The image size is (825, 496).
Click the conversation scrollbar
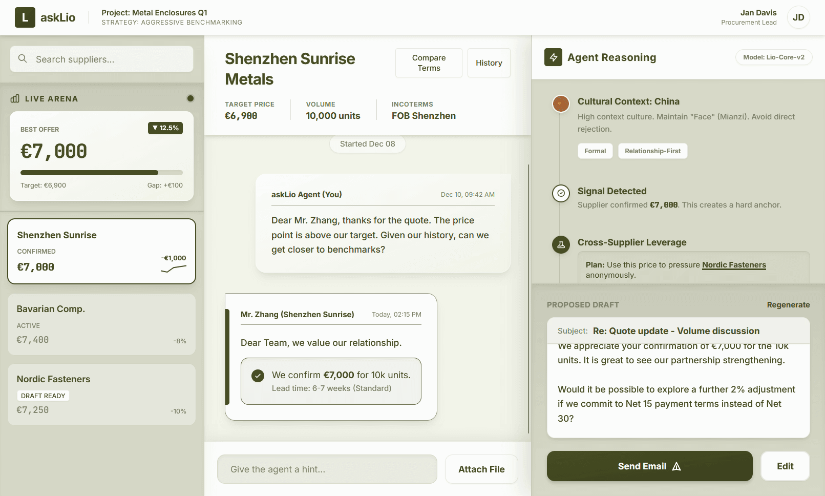click(528, 299)
